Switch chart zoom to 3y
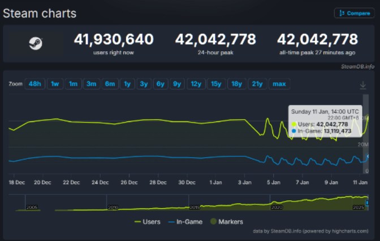Screen dimensions: 380x241 [144, 84]
